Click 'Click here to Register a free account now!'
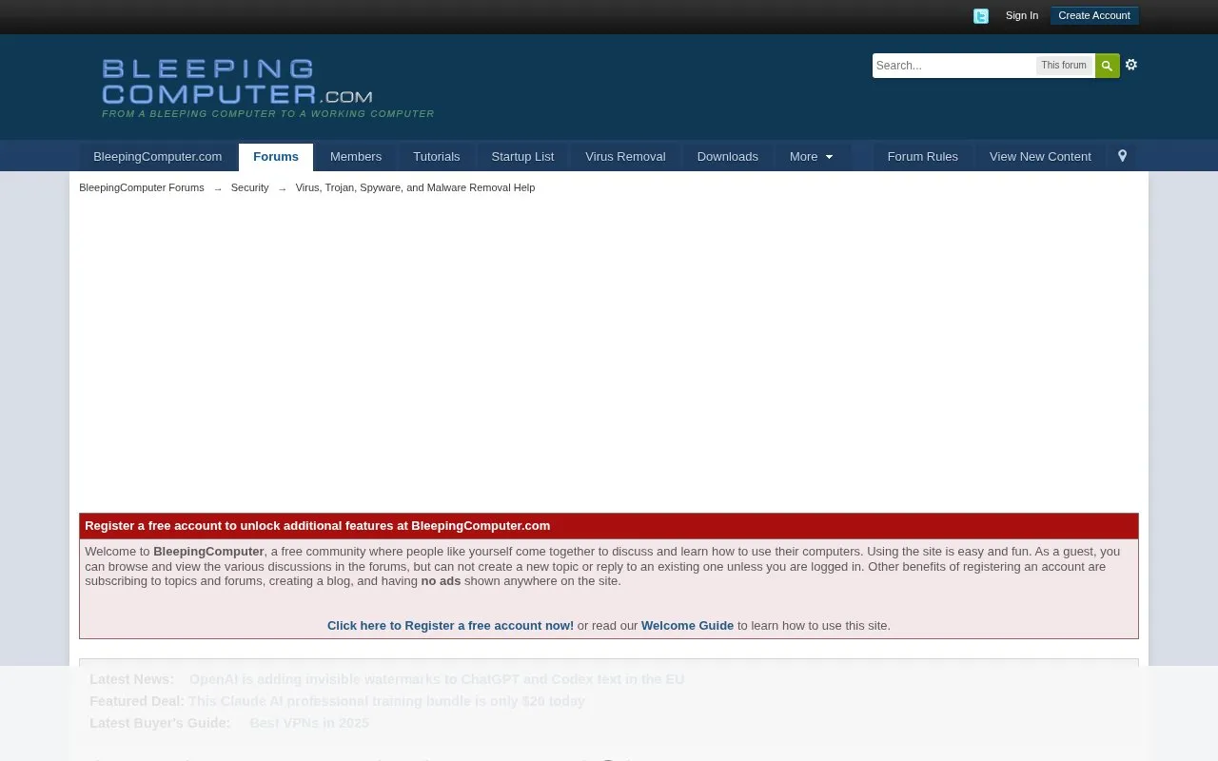 pyautogui.click(x=450, y=626)
